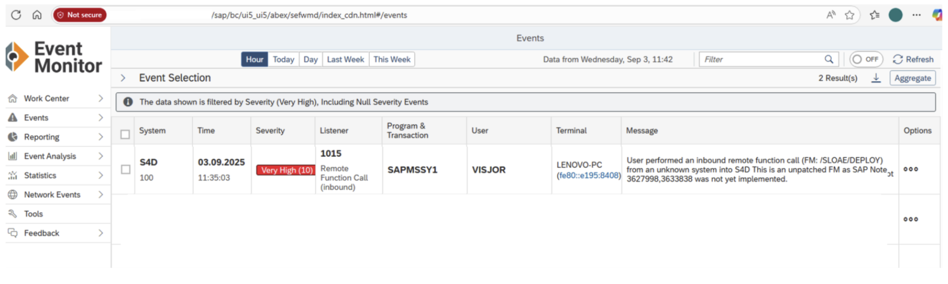The width and height of the screenshot is (948, 284).
Task: Open options menu for the empty second row
Action: [x=911, y=219]
